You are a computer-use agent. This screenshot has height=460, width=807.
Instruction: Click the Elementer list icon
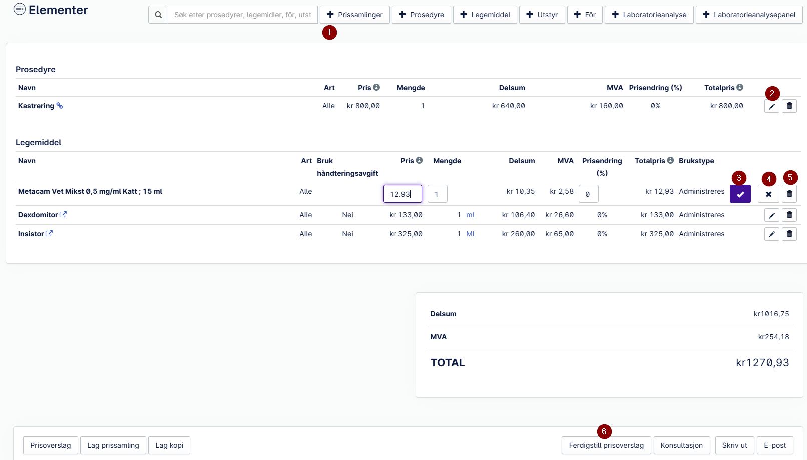pos(19,9)
